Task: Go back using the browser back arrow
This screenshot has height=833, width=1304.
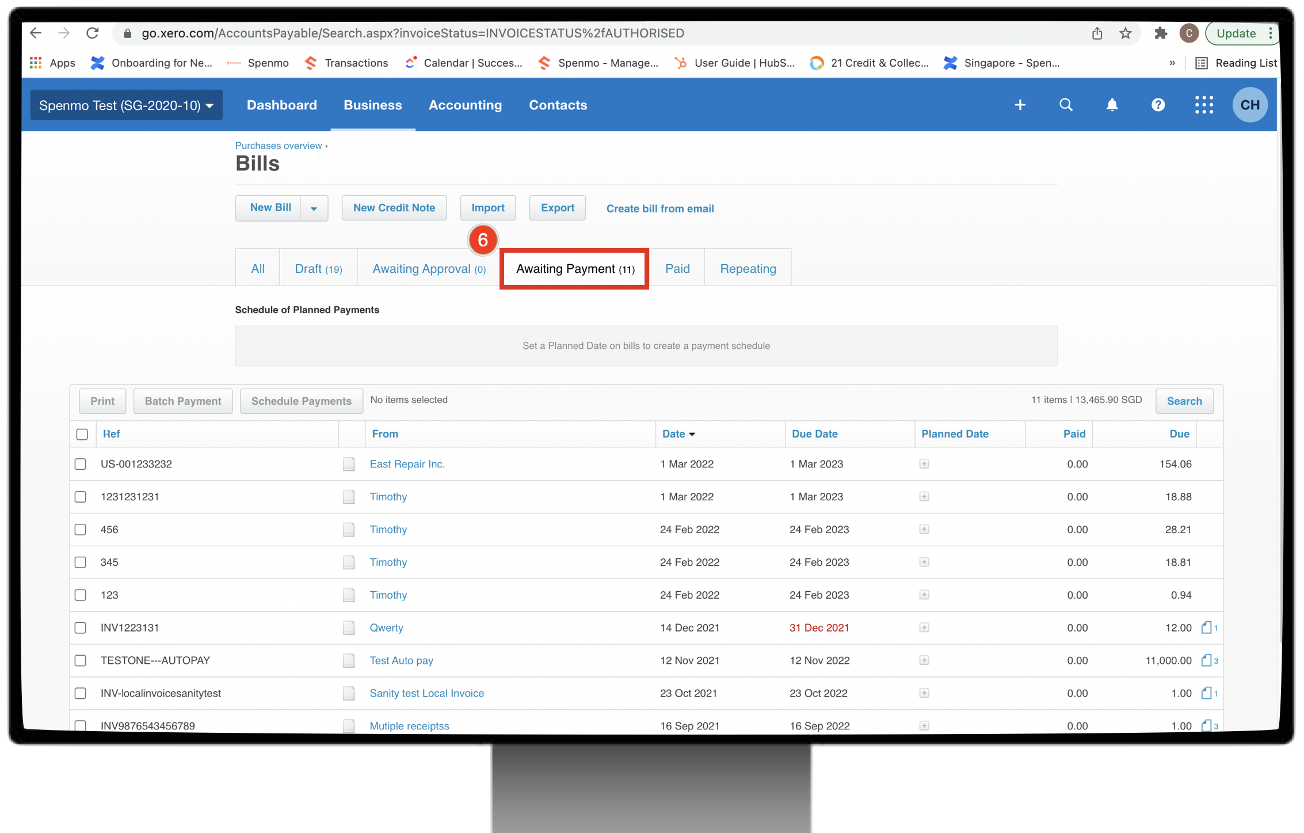Action: click(36, 33)
